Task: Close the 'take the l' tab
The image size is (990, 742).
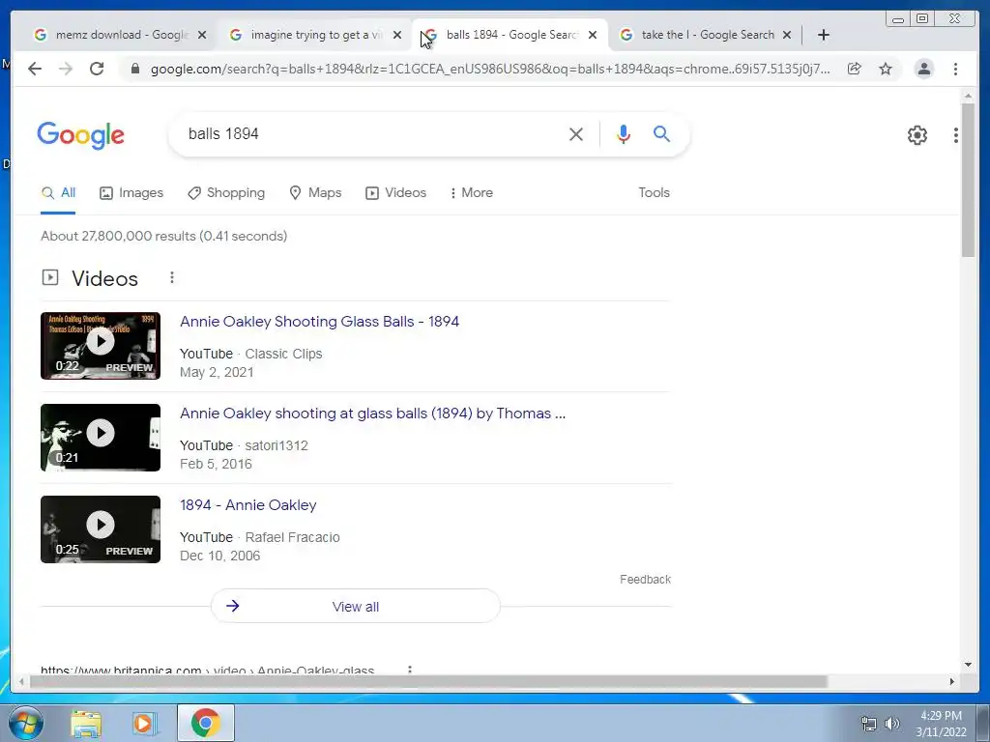Action: click(787, 35)
